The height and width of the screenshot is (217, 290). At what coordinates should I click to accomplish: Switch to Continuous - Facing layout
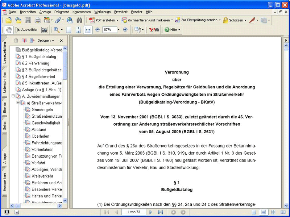[273, 212]
